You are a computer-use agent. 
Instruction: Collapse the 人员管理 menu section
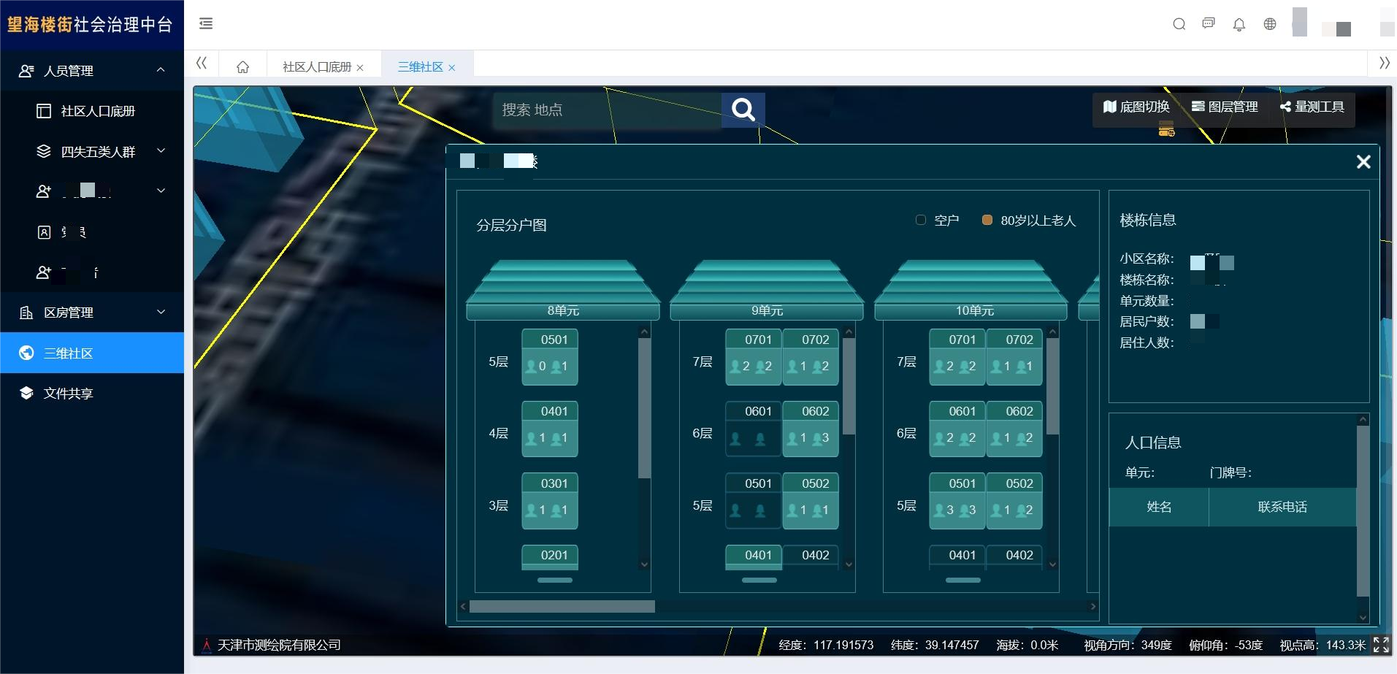pyautogui.click(x=161, y=70)
